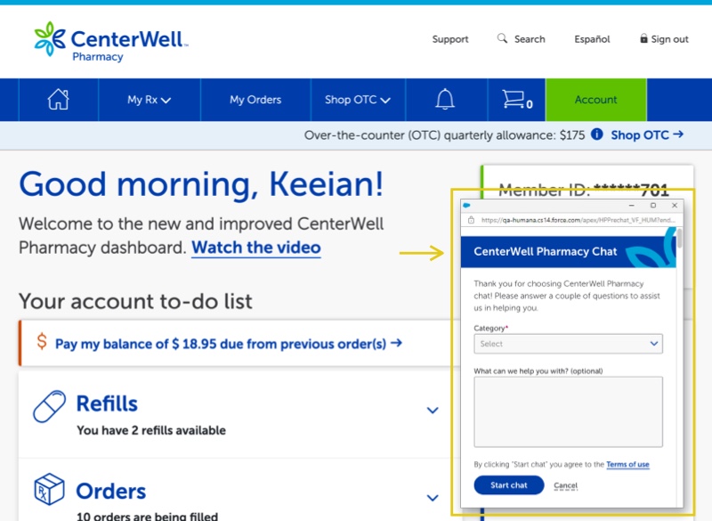The width and height of the screenshot is (712, 521).
Task: Open the notifications bell
Action: point(445,99)
